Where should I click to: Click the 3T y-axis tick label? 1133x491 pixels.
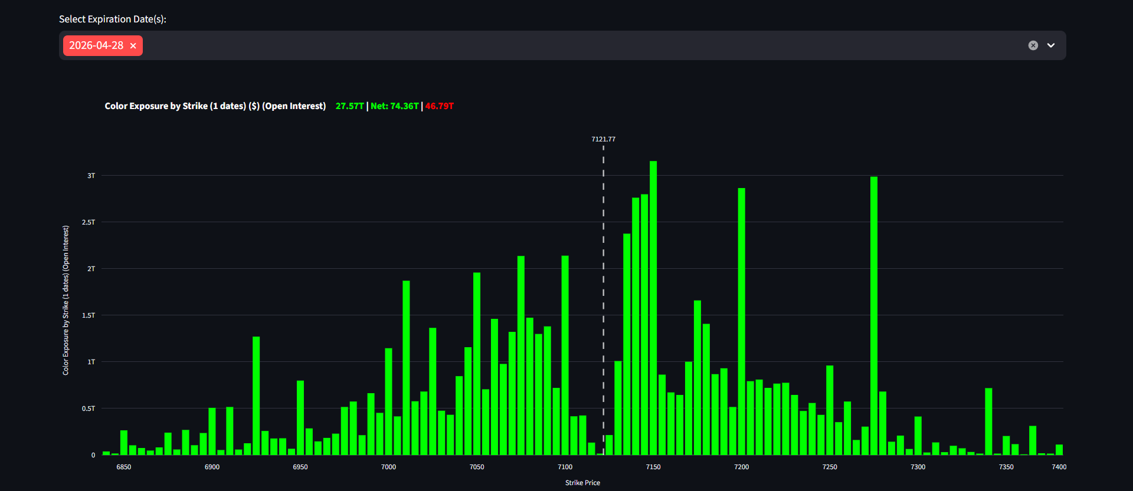(91, 176)
